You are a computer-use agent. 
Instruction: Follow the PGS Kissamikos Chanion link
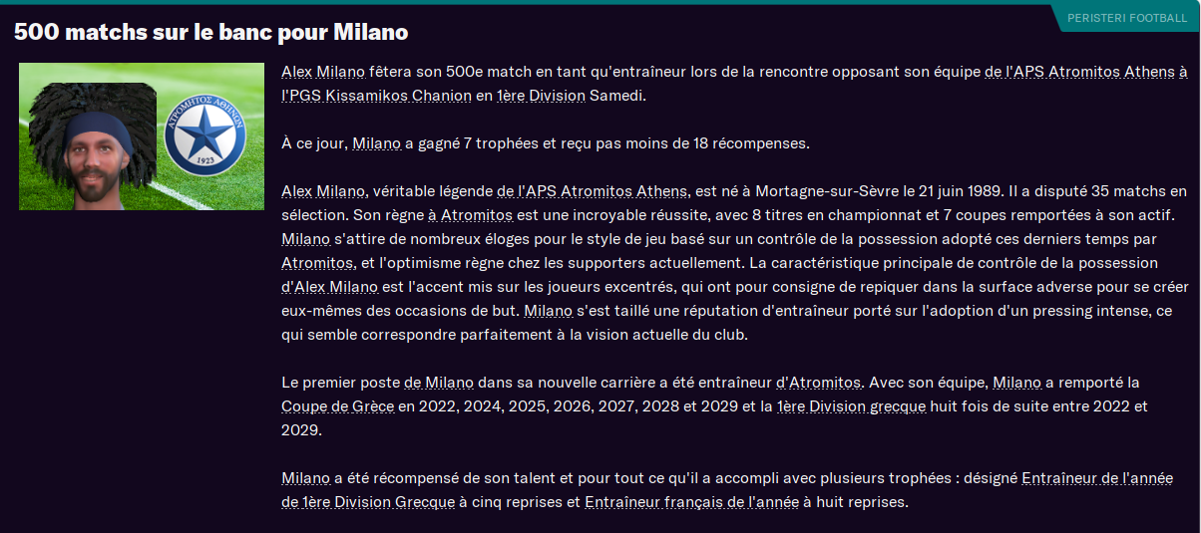376,96
